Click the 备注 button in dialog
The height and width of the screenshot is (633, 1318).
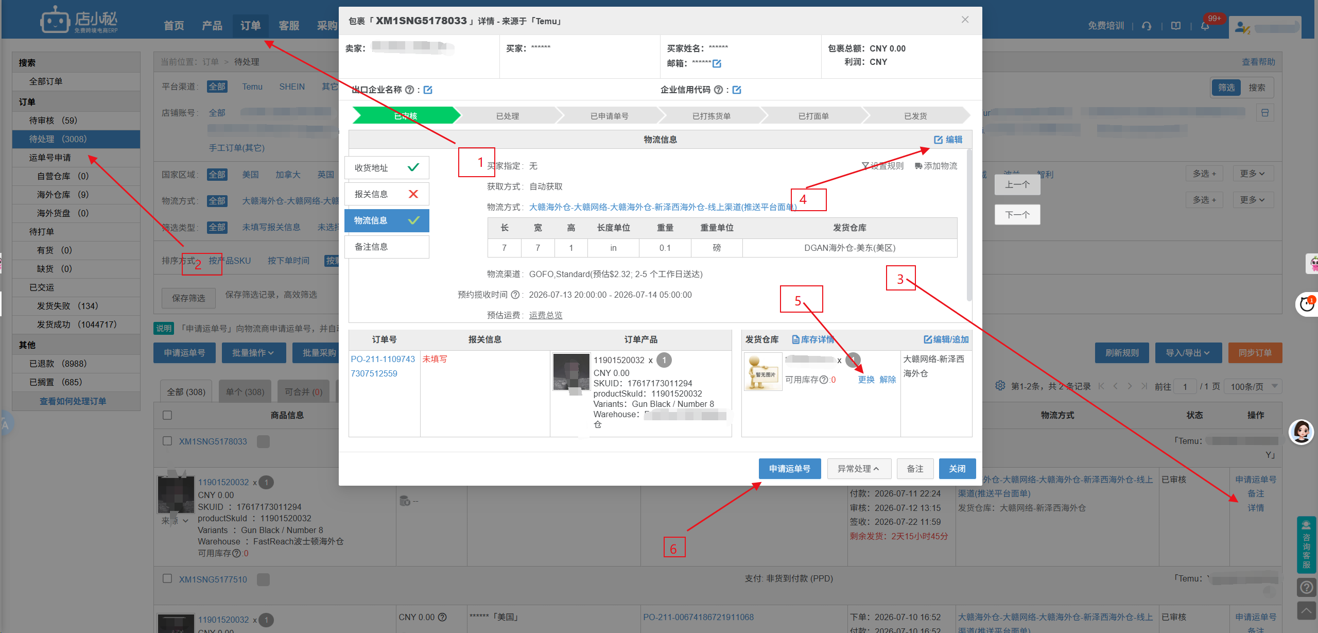[x=915, y=469]
